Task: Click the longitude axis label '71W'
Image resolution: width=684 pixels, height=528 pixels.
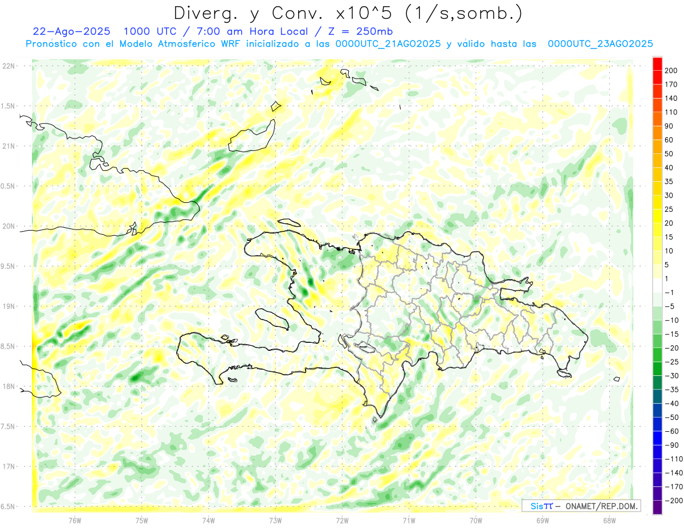Action: (409, 521)
